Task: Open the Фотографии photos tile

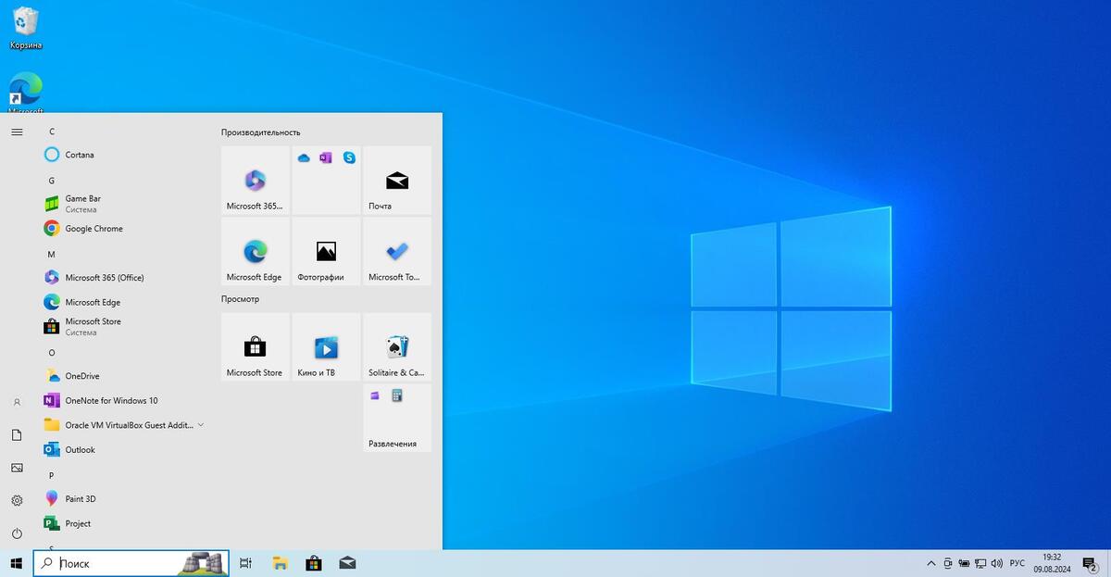Action: [x=326, y=251]
